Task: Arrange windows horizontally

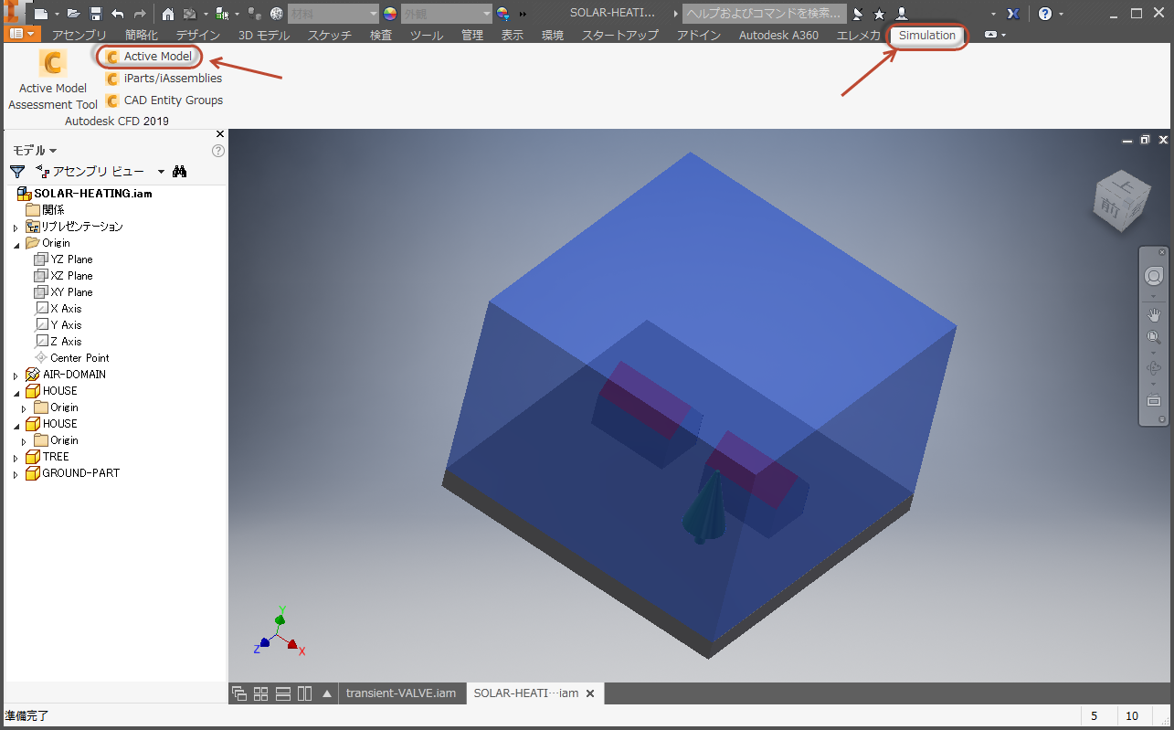Action: pos(282,693)
